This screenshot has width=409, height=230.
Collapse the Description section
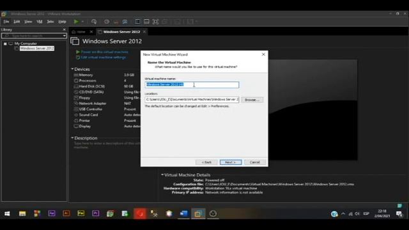[72, 138]
